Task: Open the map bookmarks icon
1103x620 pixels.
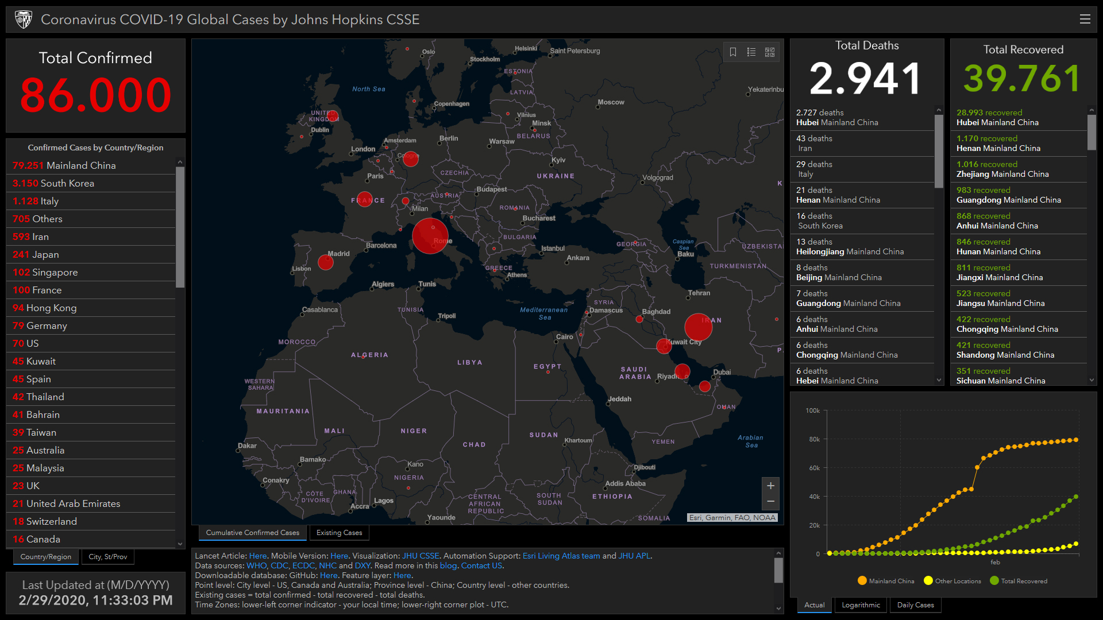Action: [x=733, y=52]
